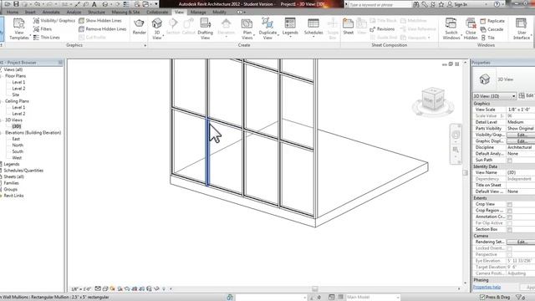
Task: Click Switch Windows tool
Action: 451,28
